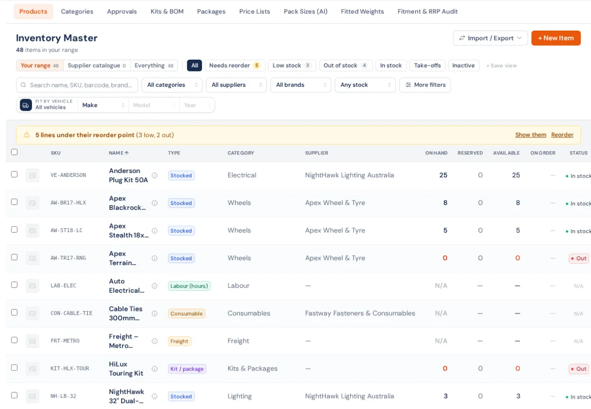Image resolution: width=591 pixels, height=409 pixels.
Task: Check the Anderson Plug Kit 50A row
Action: (x=14, y=174)
